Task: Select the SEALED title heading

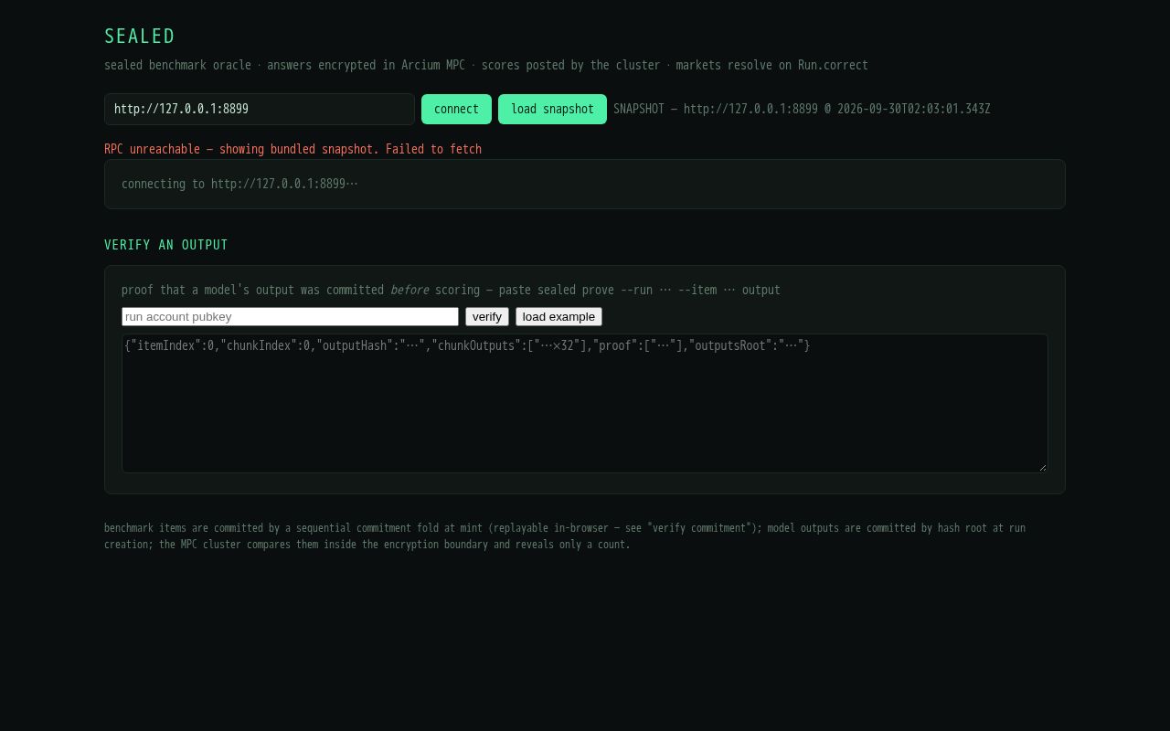Action: tap(140, 37)
